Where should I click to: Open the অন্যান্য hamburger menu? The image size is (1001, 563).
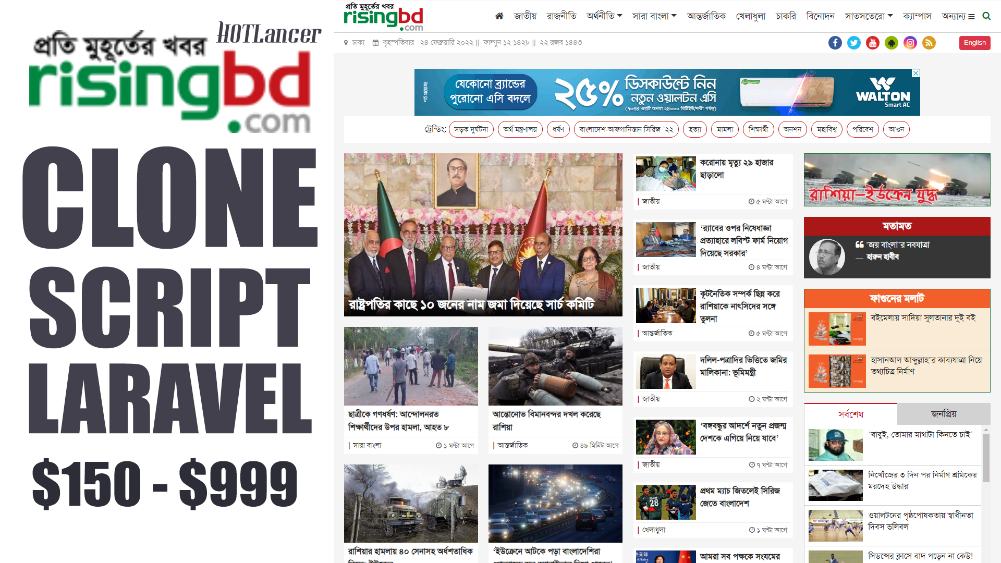tap(958, 16)
